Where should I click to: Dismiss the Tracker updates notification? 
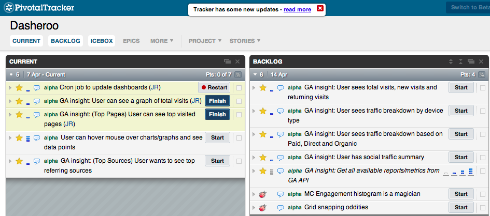pos(320,9)
